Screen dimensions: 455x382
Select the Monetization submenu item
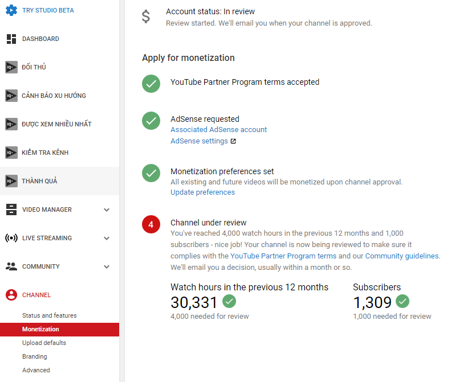(x=59, y=330)
